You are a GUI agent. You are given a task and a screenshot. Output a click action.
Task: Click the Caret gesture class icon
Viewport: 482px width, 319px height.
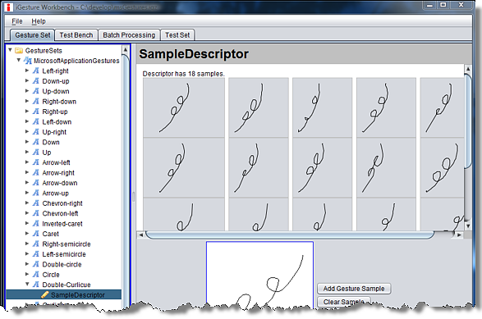pyautogui.click(x=36, y=234)
